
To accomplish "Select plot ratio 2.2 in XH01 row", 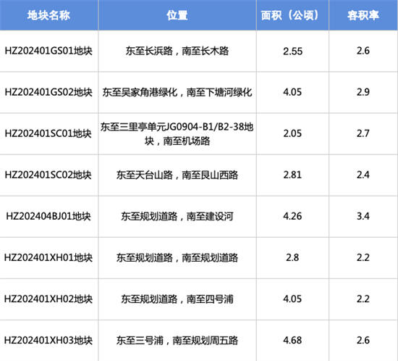I will click(363, 257).
